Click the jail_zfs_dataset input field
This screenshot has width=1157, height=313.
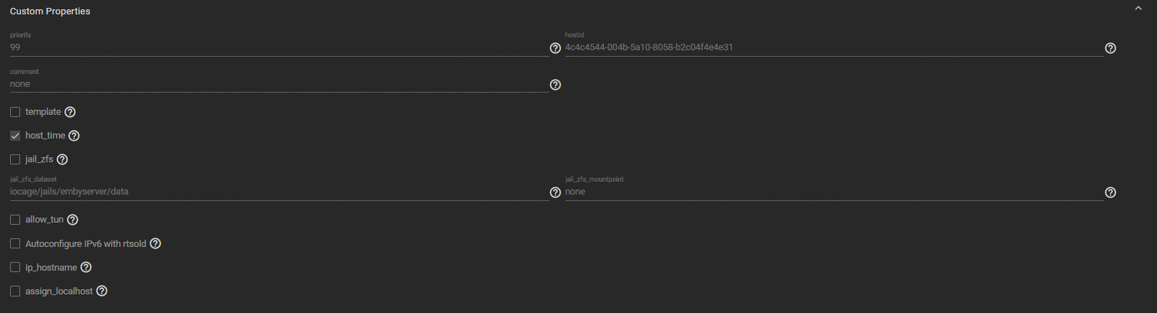click(x=278, y=192)
